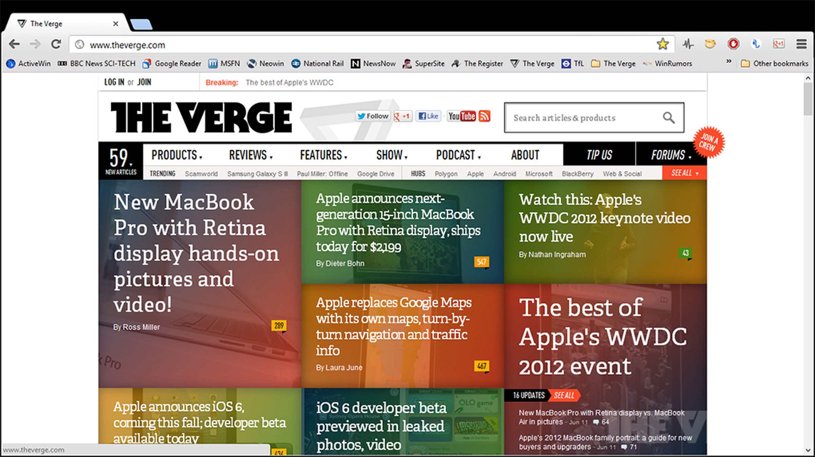This screenshot has height=457, width=815.
Task: Expand the PODCAST dropdown menu
Action: click(x=458, y=155)
